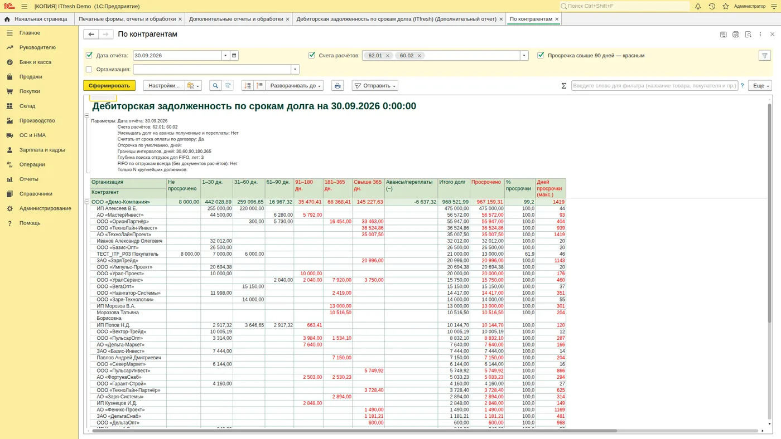Image resolution: width=781 pixels, height=439 pixels.
Task: Click the Сформировать button
Action: tap(109, 86)
